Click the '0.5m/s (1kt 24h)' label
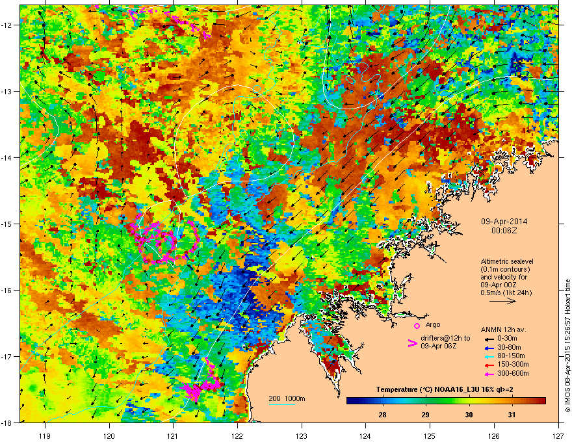 (x=506, y=292)
